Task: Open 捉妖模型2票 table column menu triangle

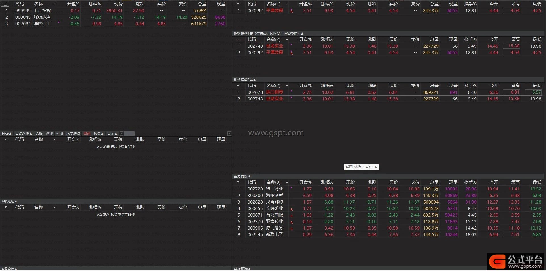Action: (x=238, y=86)
